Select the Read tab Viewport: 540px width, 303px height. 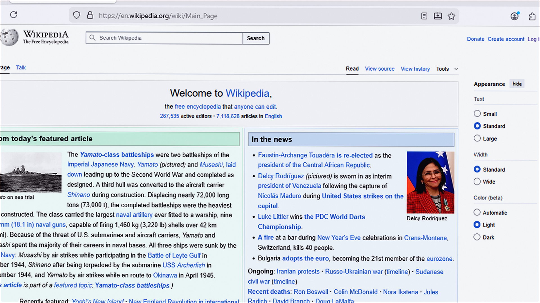352,69
